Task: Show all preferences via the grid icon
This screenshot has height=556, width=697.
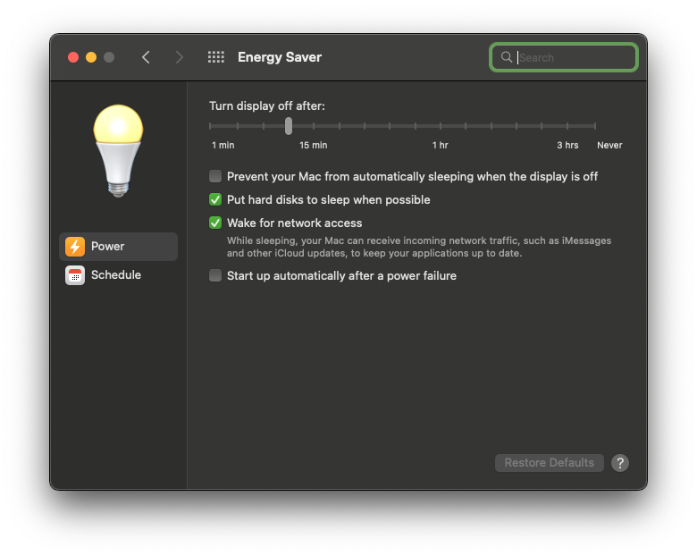Action: 216,57
